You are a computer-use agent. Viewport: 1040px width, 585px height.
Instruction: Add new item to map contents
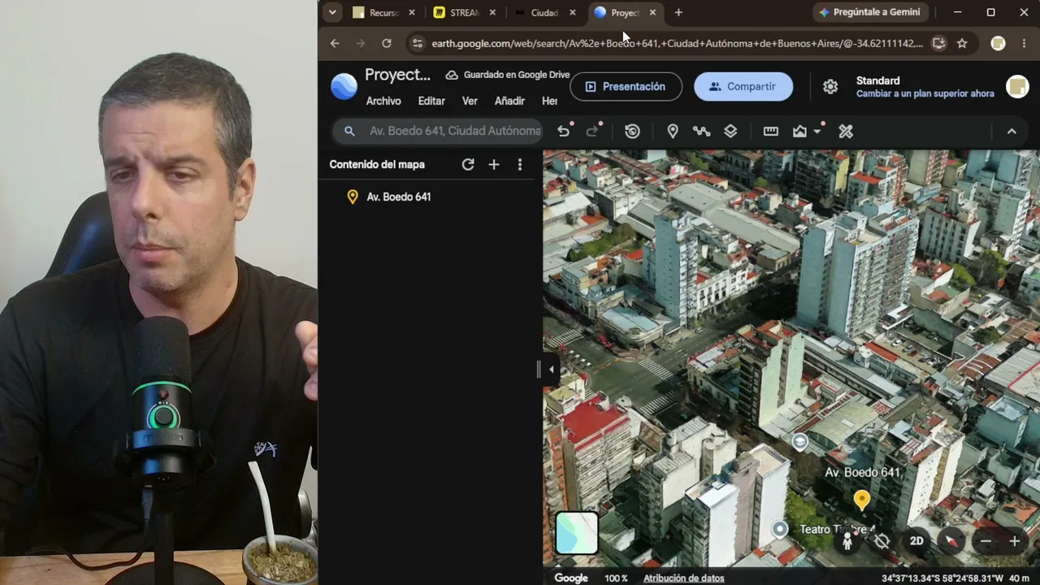pyautogui.click(x=494, y=164)
